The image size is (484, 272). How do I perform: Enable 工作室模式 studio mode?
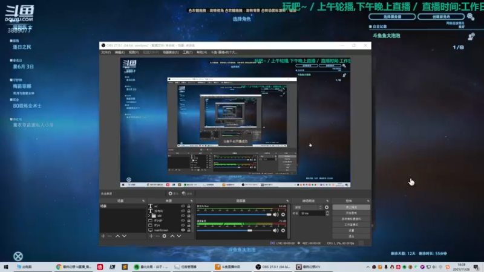[352, 224]
